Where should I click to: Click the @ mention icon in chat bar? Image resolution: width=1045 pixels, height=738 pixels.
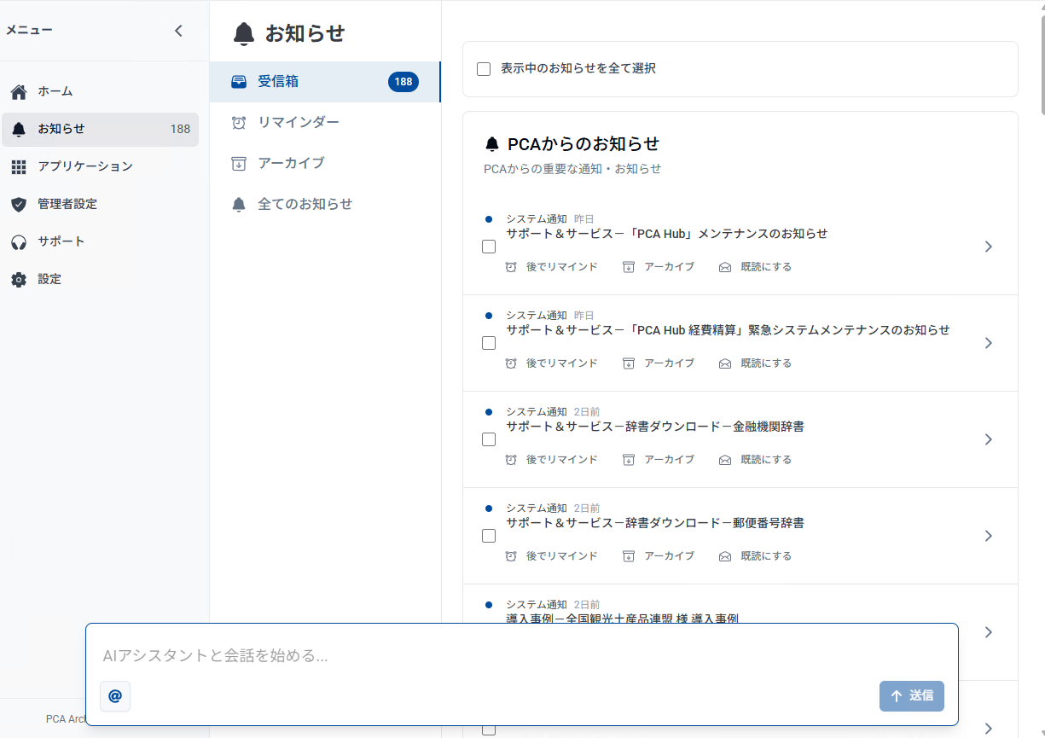coord(114,696)
